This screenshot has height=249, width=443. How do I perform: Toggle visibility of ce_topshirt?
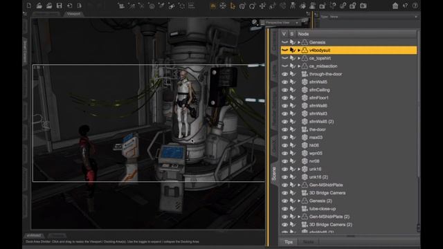tap(284, 58)
